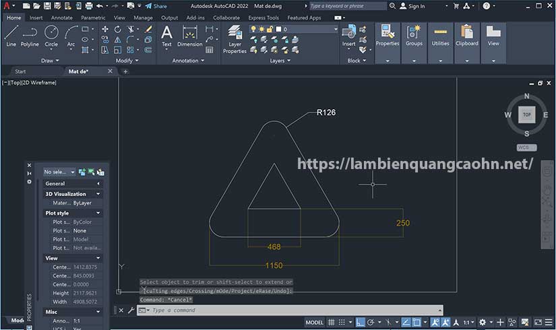Select the Polyline tool

tap(30, 36)
